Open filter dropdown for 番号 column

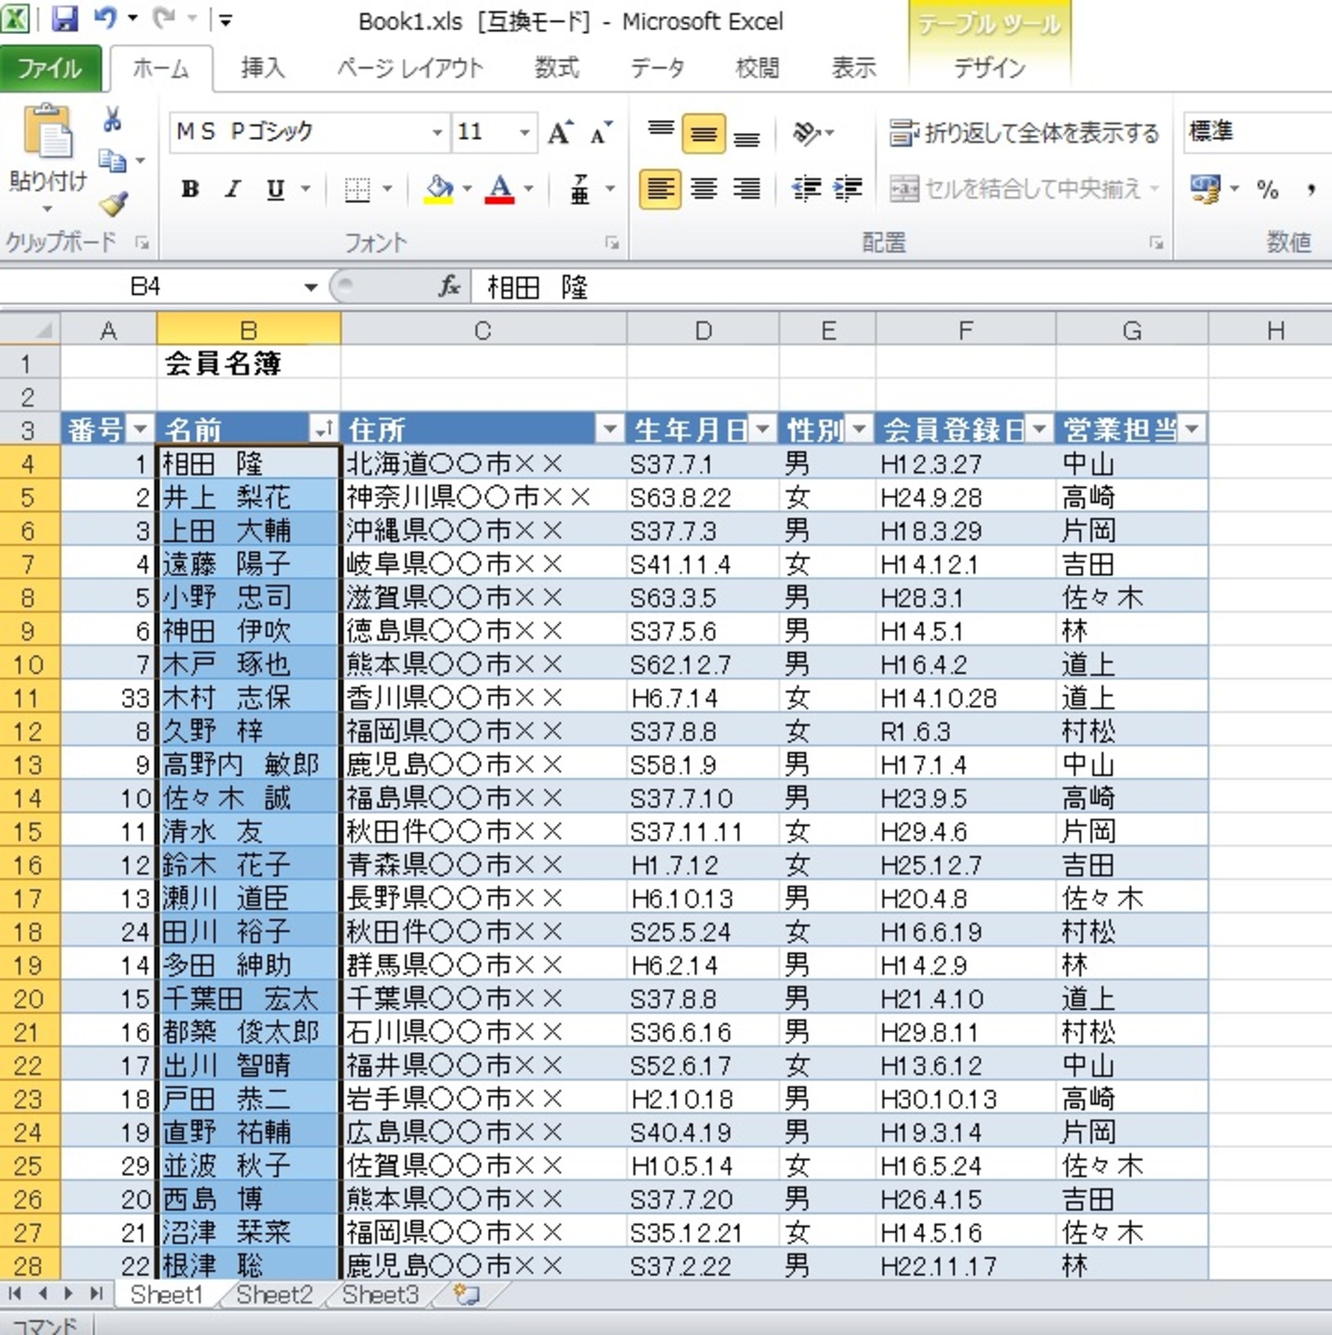point(140,429)
